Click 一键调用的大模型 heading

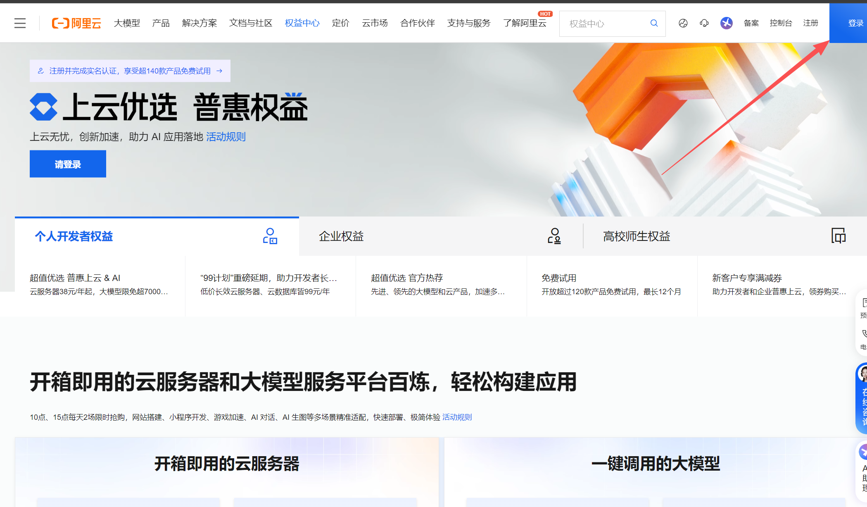tap(656, 464)
